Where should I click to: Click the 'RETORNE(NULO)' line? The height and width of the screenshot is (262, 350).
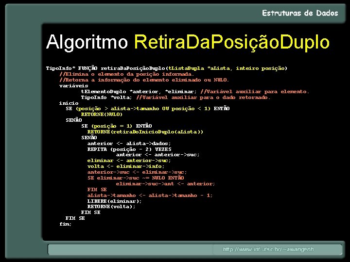click(102, 115)
